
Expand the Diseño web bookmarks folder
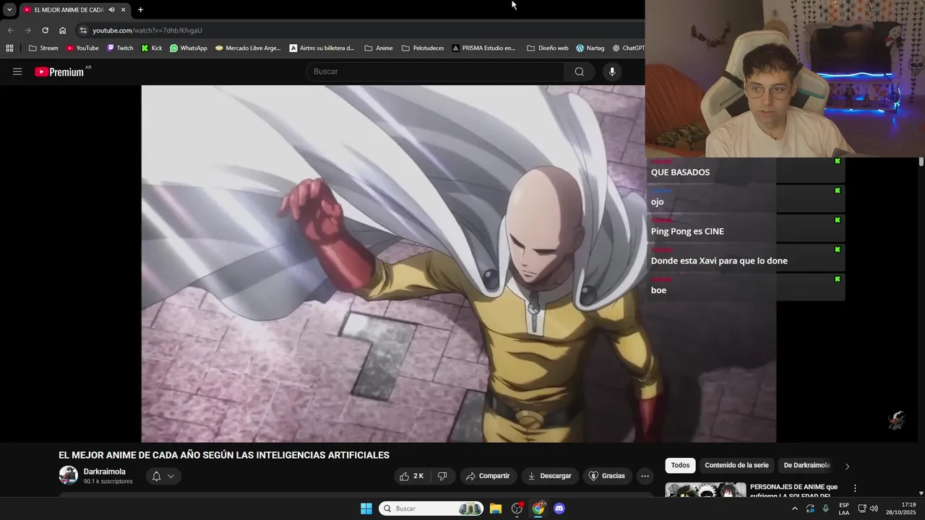[548, 48]
